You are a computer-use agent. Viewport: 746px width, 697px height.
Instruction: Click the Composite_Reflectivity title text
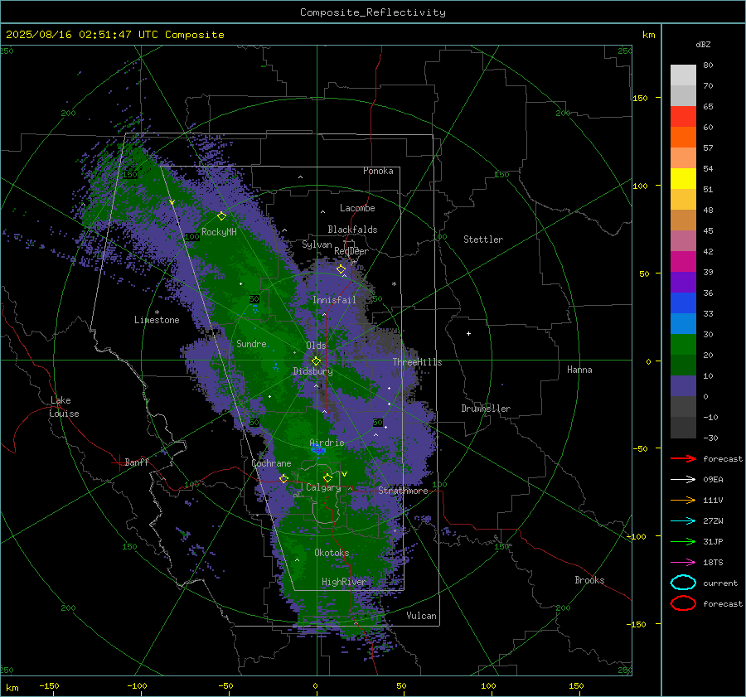373,12
